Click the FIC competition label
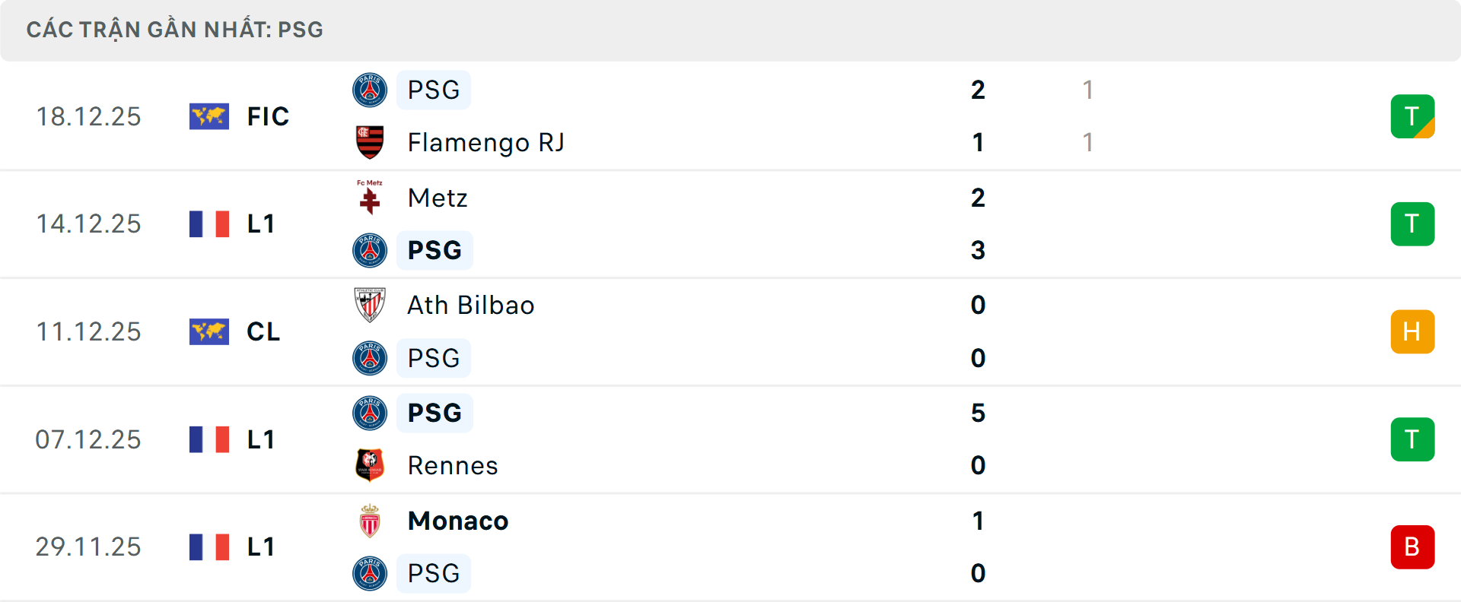1461x602 pixels. (x=268, y=116)
